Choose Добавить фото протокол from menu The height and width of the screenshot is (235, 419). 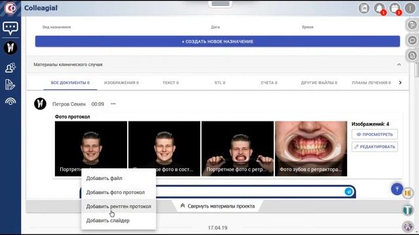118,193
